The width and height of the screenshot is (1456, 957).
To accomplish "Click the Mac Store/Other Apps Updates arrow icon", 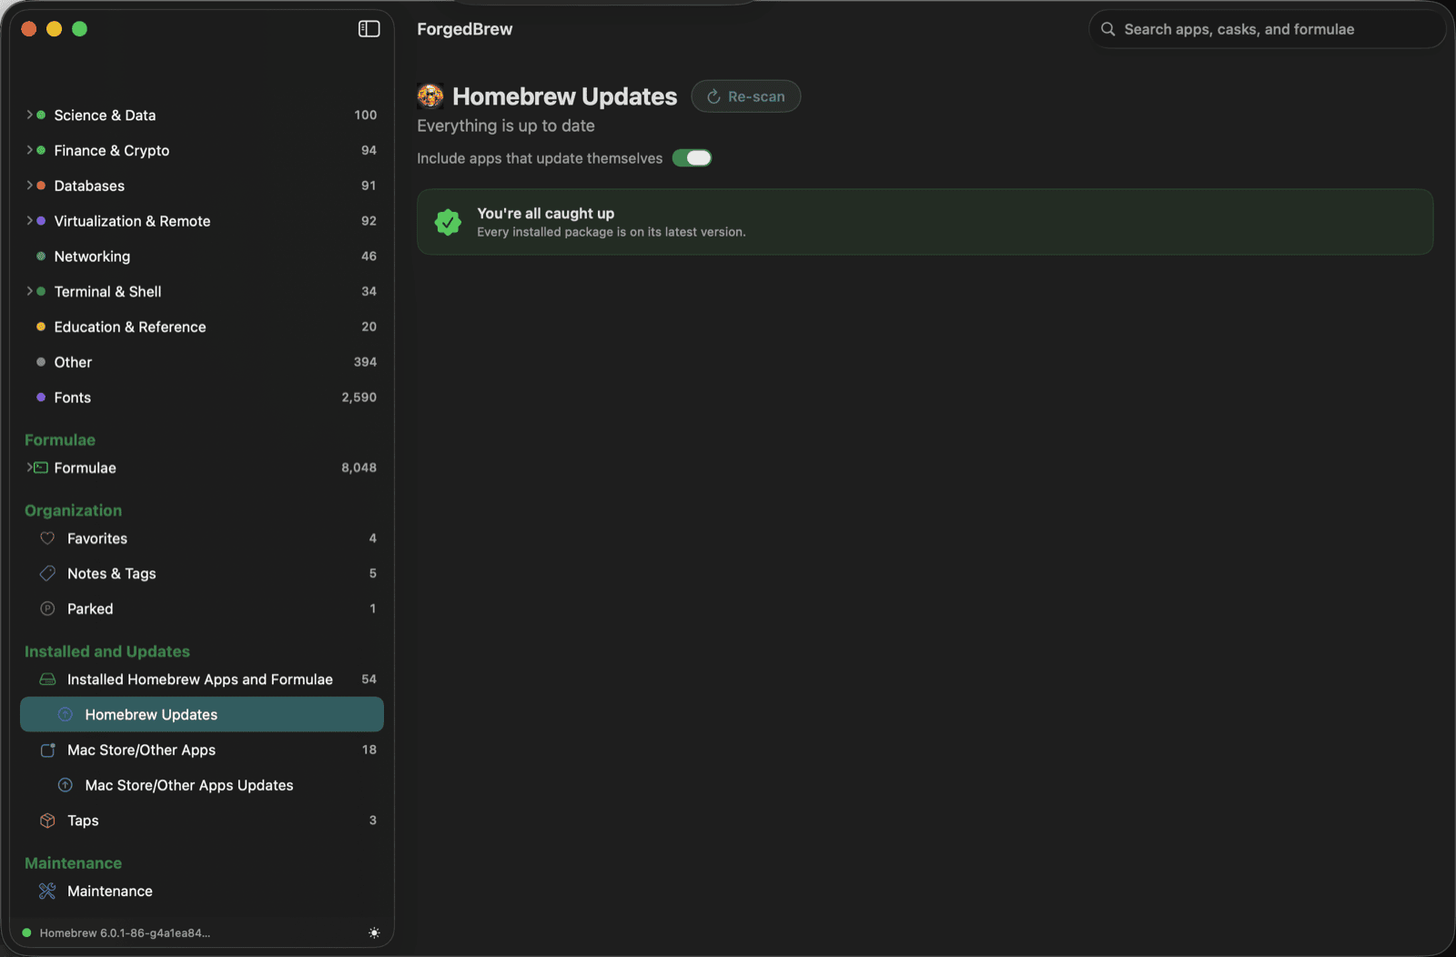I will (x=66, y=785).
